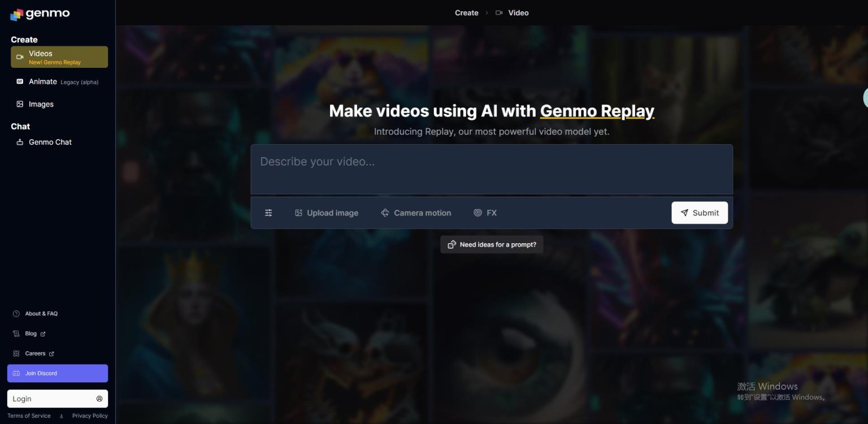
Task: Click the Create breadcrumb at the top
Action: point(466,12)
